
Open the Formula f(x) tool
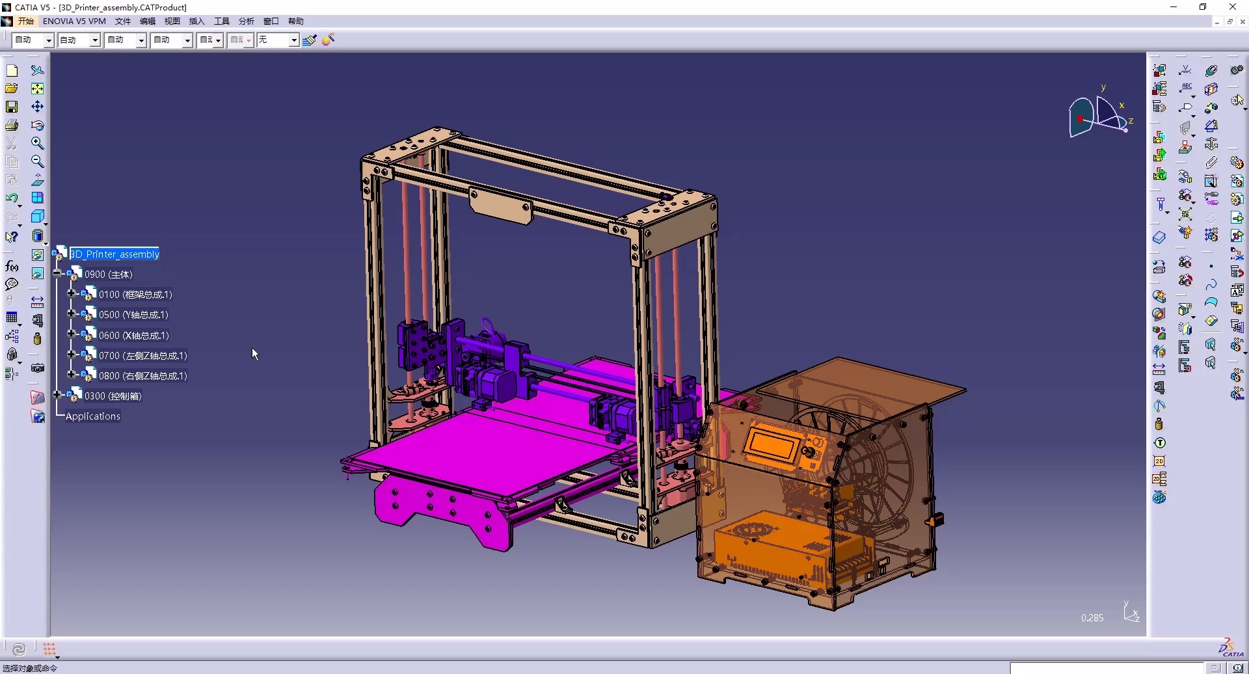point(12,266)
